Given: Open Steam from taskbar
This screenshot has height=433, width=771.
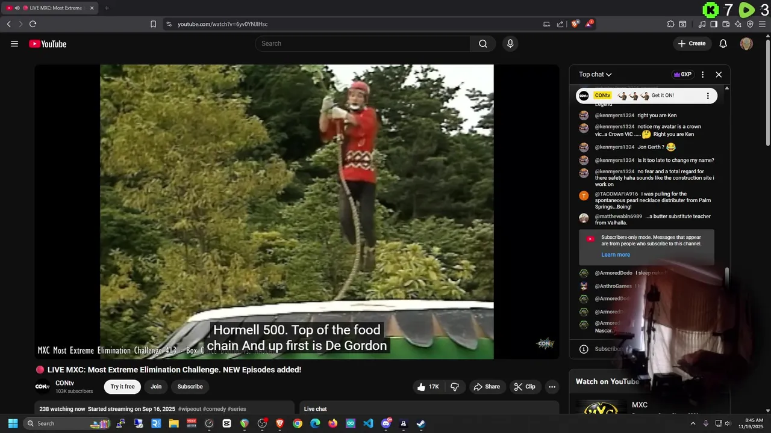Looking at the screenshot, I should pyautogui.click(x=420, y=423).
